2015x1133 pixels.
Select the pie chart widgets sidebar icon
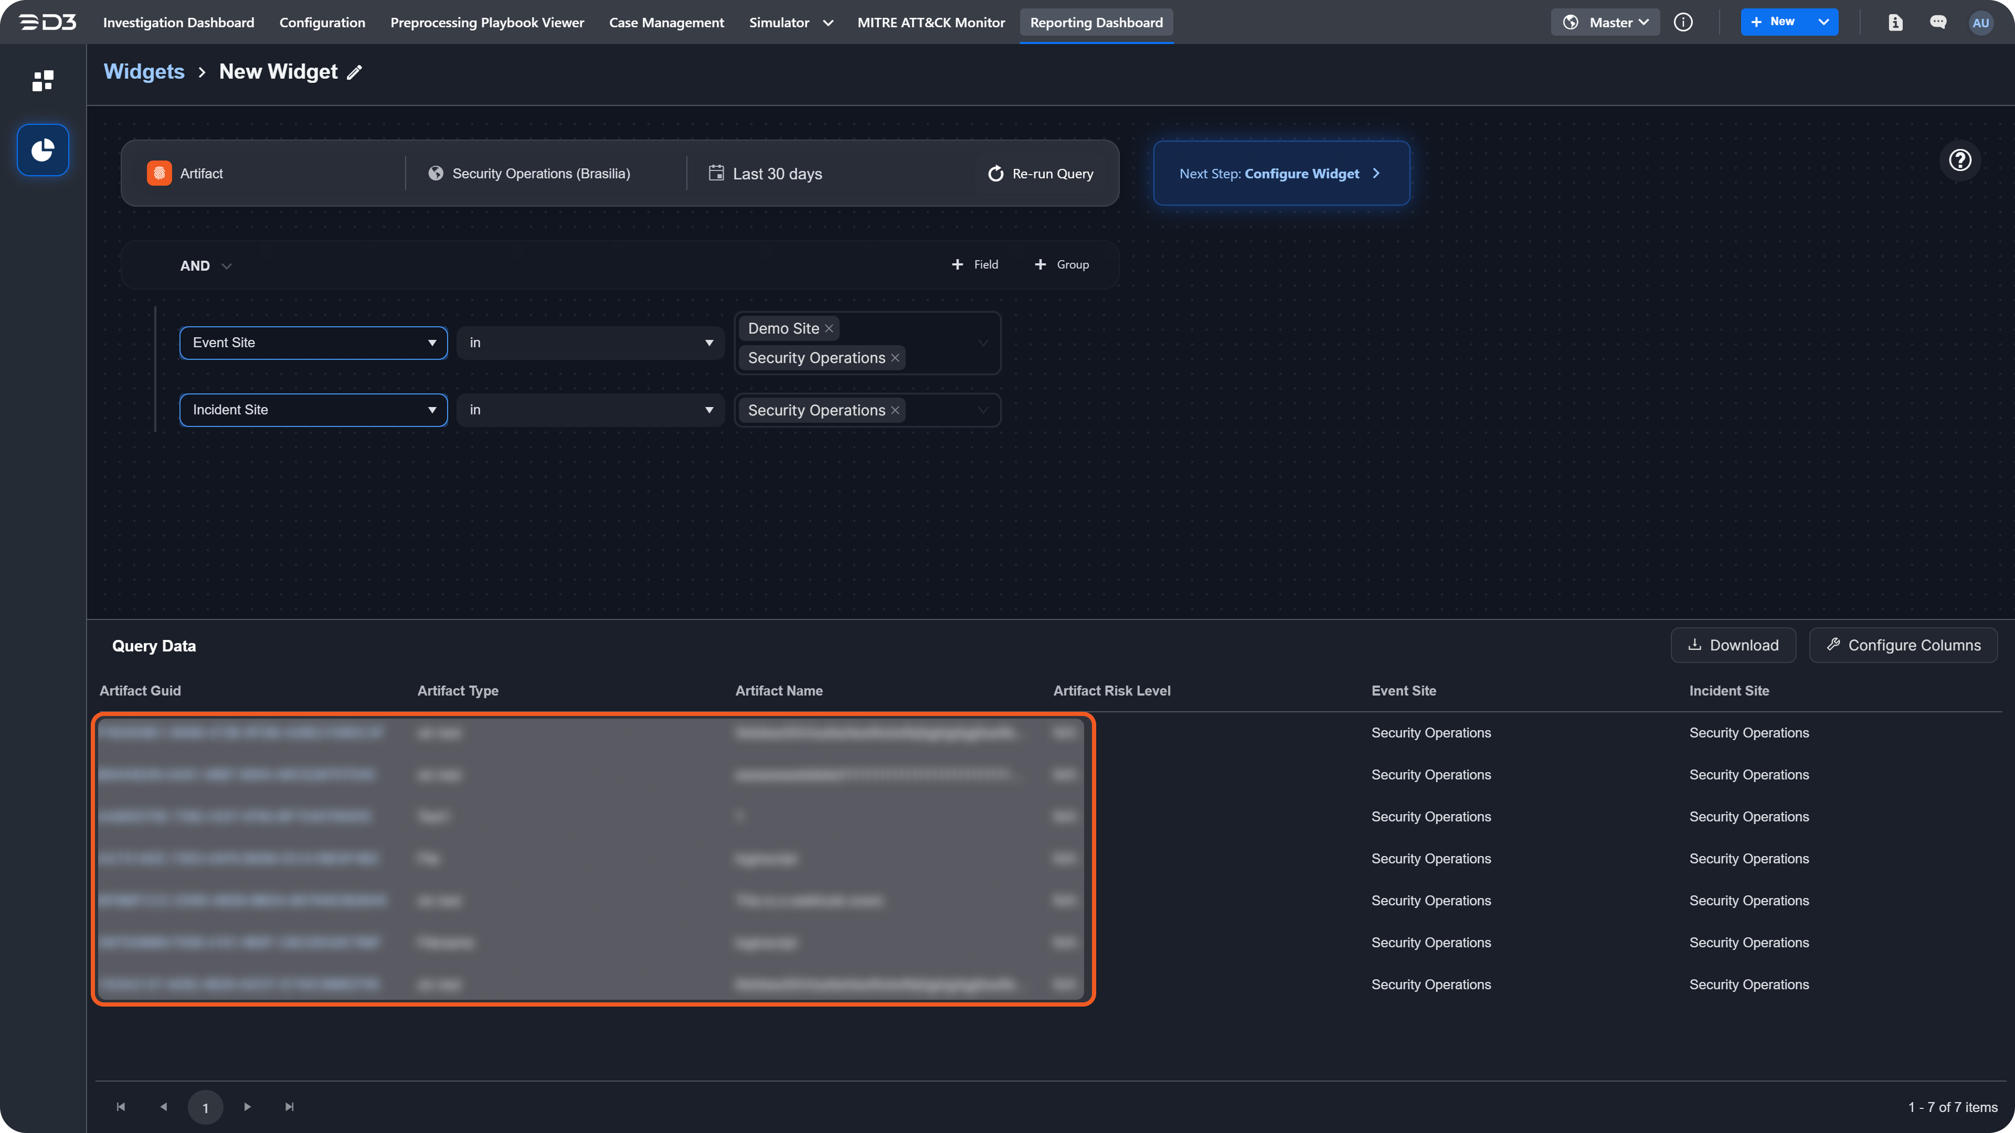pyautogui.click(x=43, y=149)
